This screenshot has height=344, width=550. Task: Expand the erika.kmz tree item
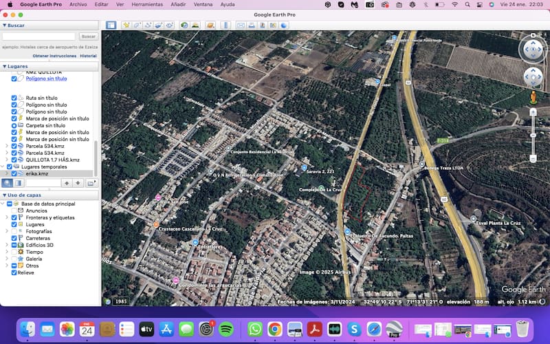click(x=7, y=173)
